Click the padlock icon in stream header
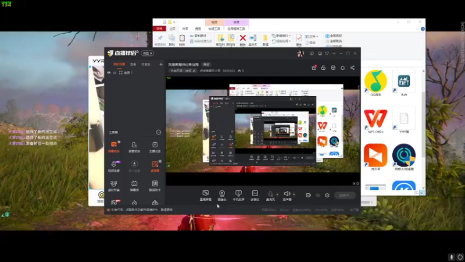The image size is (465, 262). click(323, 68)
